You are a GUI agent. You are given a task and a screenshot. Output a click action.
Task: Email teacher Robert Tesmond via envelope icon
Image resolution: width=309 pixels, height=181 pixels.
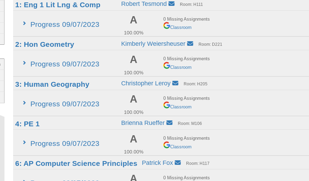pos(172,4)
